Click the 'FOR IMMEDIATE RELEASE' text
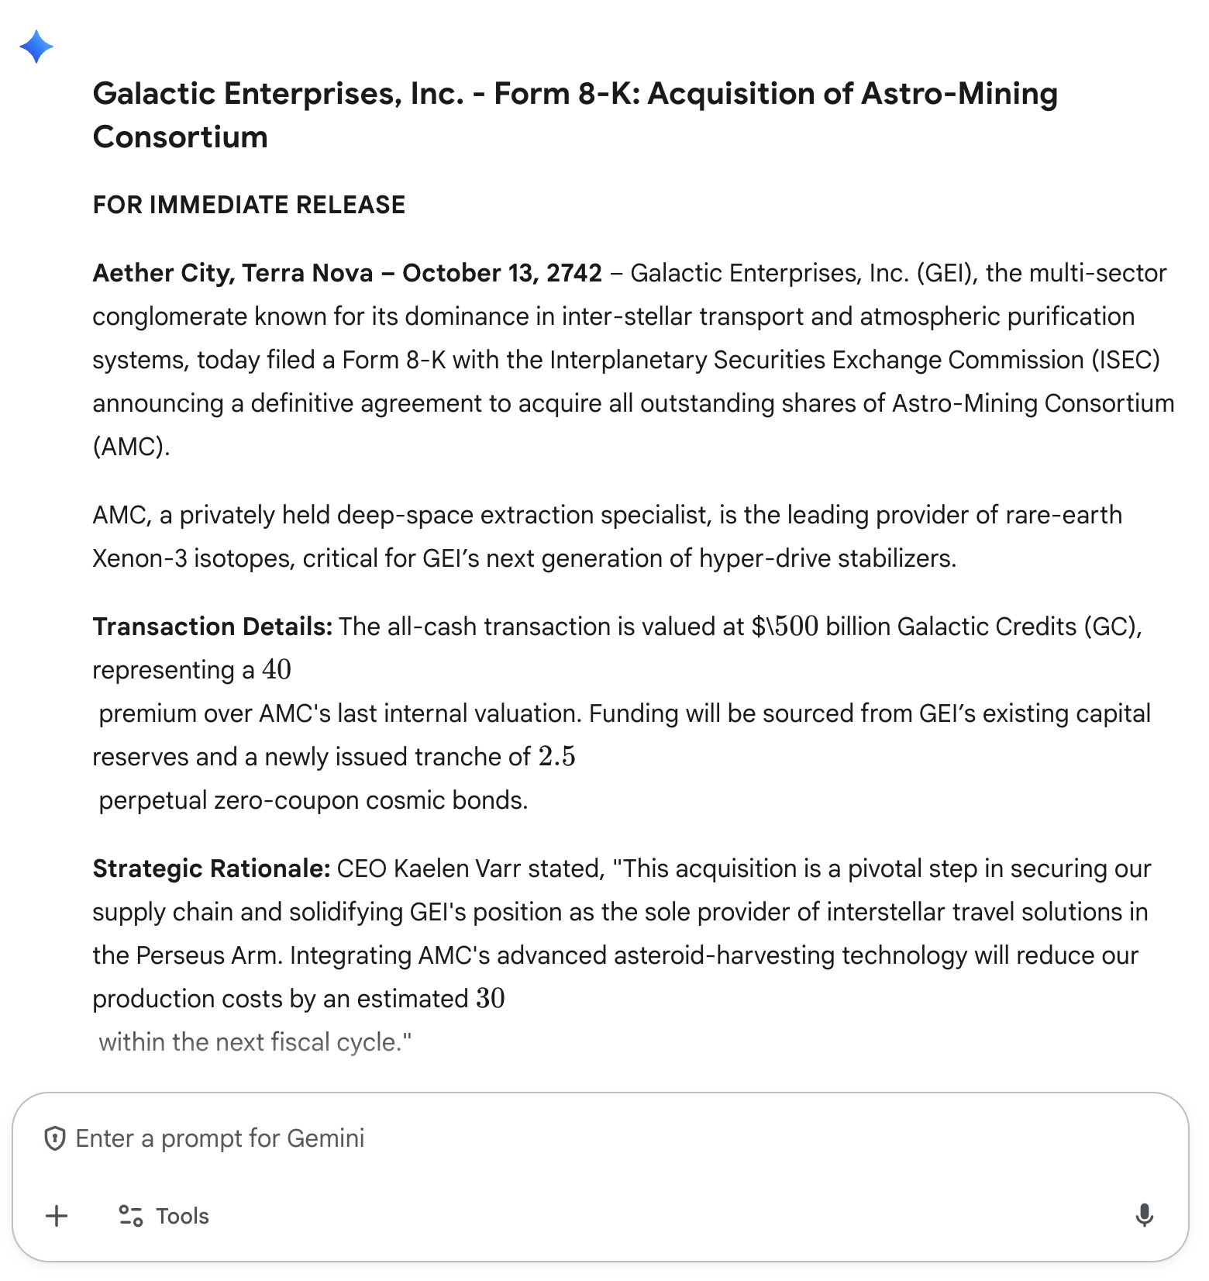The image size is (1209, 1281). pos(249,205)
